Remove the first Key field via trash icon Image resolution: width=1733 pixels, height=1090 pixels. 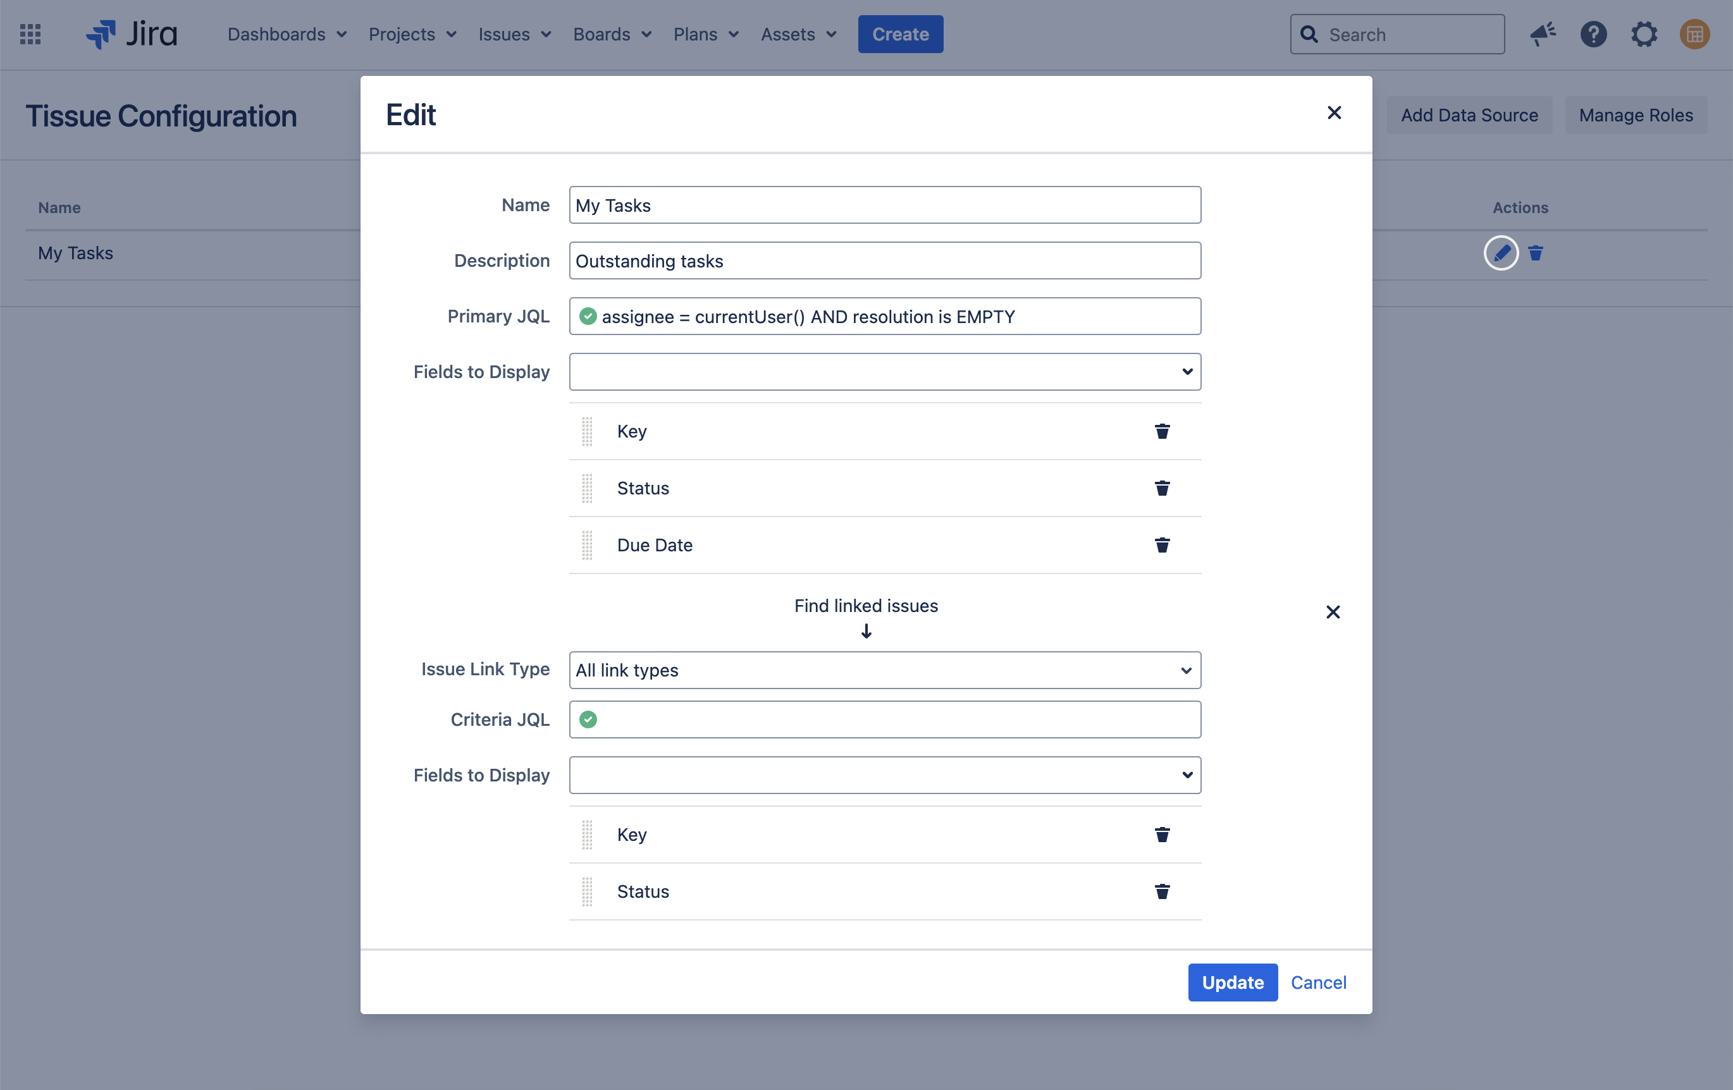coord(1162,431)
